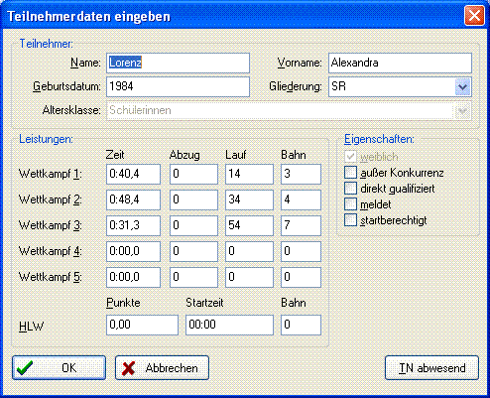
Task: Select Wettkampf 4 Abzug field
Action: tap(193, 251)
